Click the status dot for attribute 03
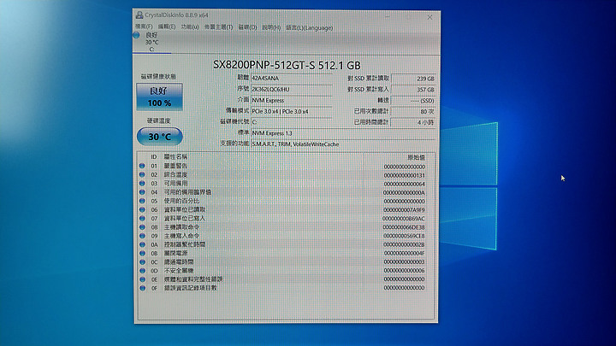This screenshot has width=616, height=346. (x=142, y=183)
